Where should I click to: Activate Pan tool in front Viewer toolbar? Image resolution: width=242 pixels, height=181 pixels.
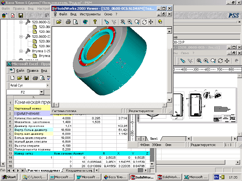151,22
